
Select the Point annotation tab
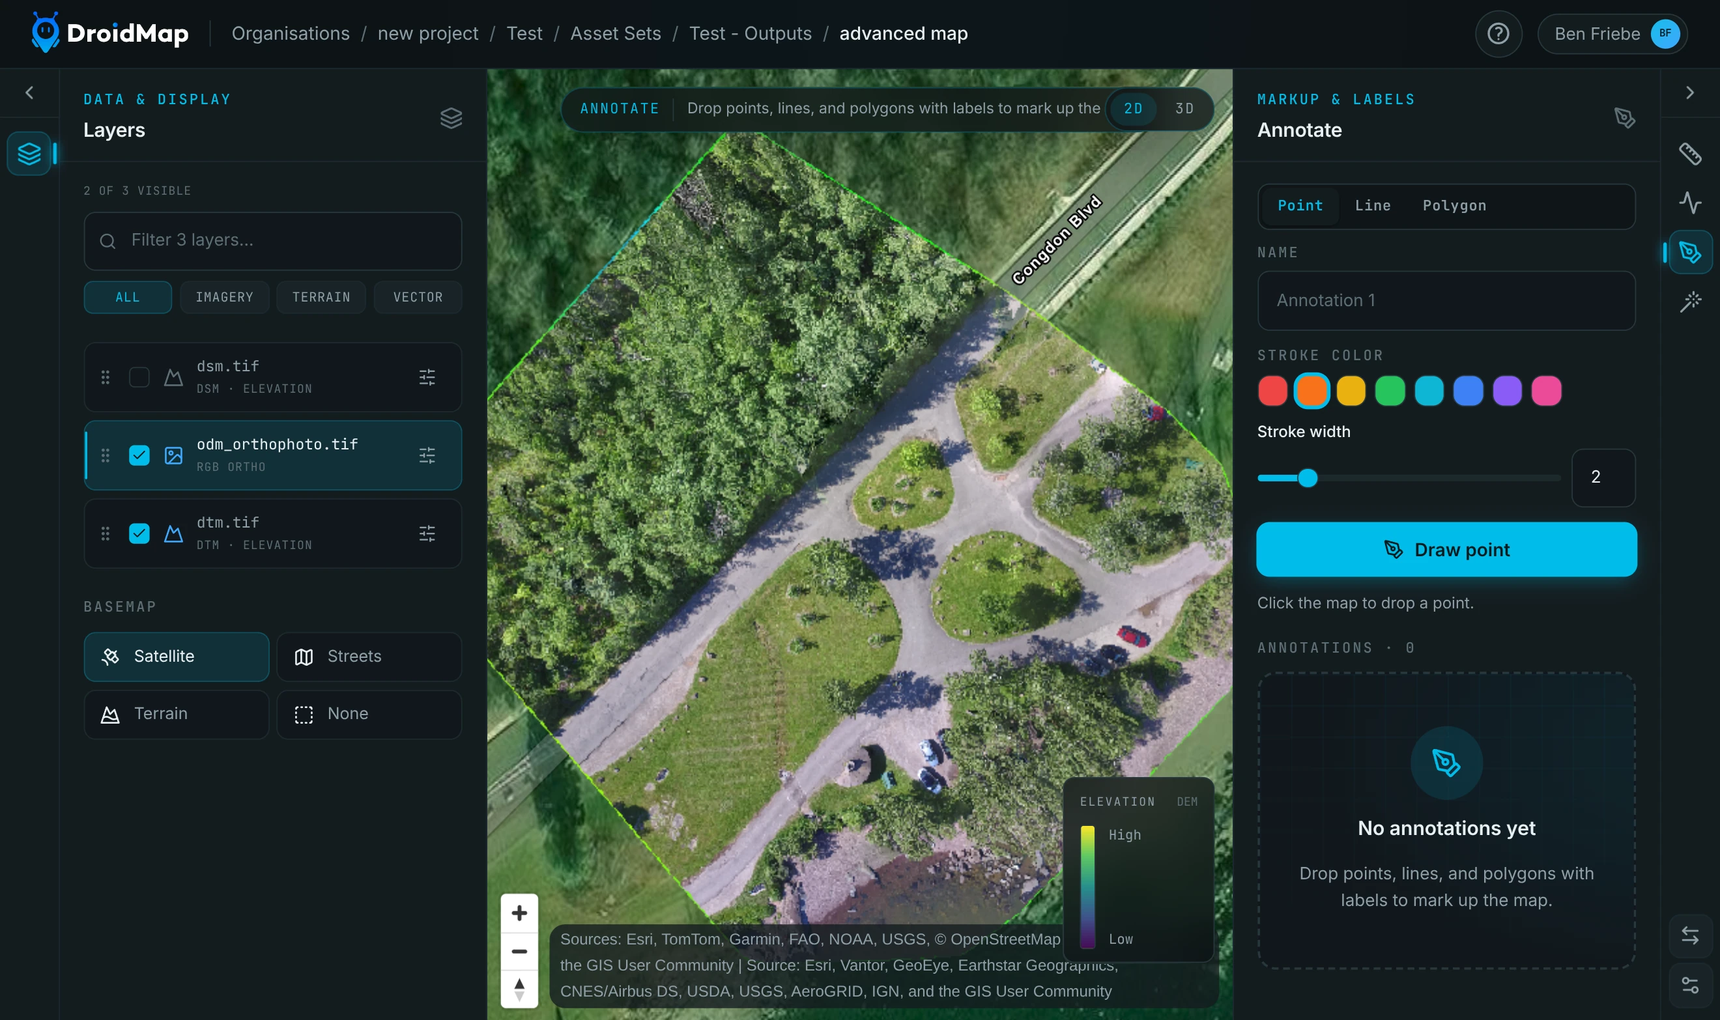(1300, 206)
